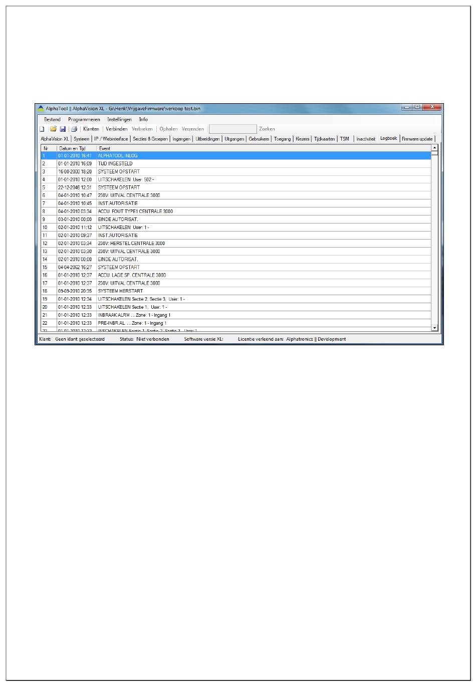Open a file with the folder icon

(53, 129)
